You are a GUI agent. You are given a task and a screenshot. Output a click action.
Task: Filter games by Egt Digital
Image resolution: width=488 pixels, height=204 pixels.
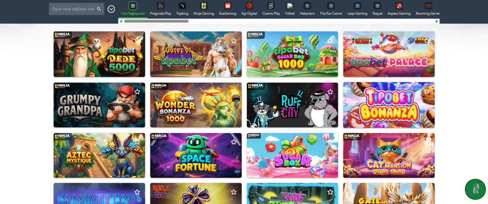tap(249, 6)
